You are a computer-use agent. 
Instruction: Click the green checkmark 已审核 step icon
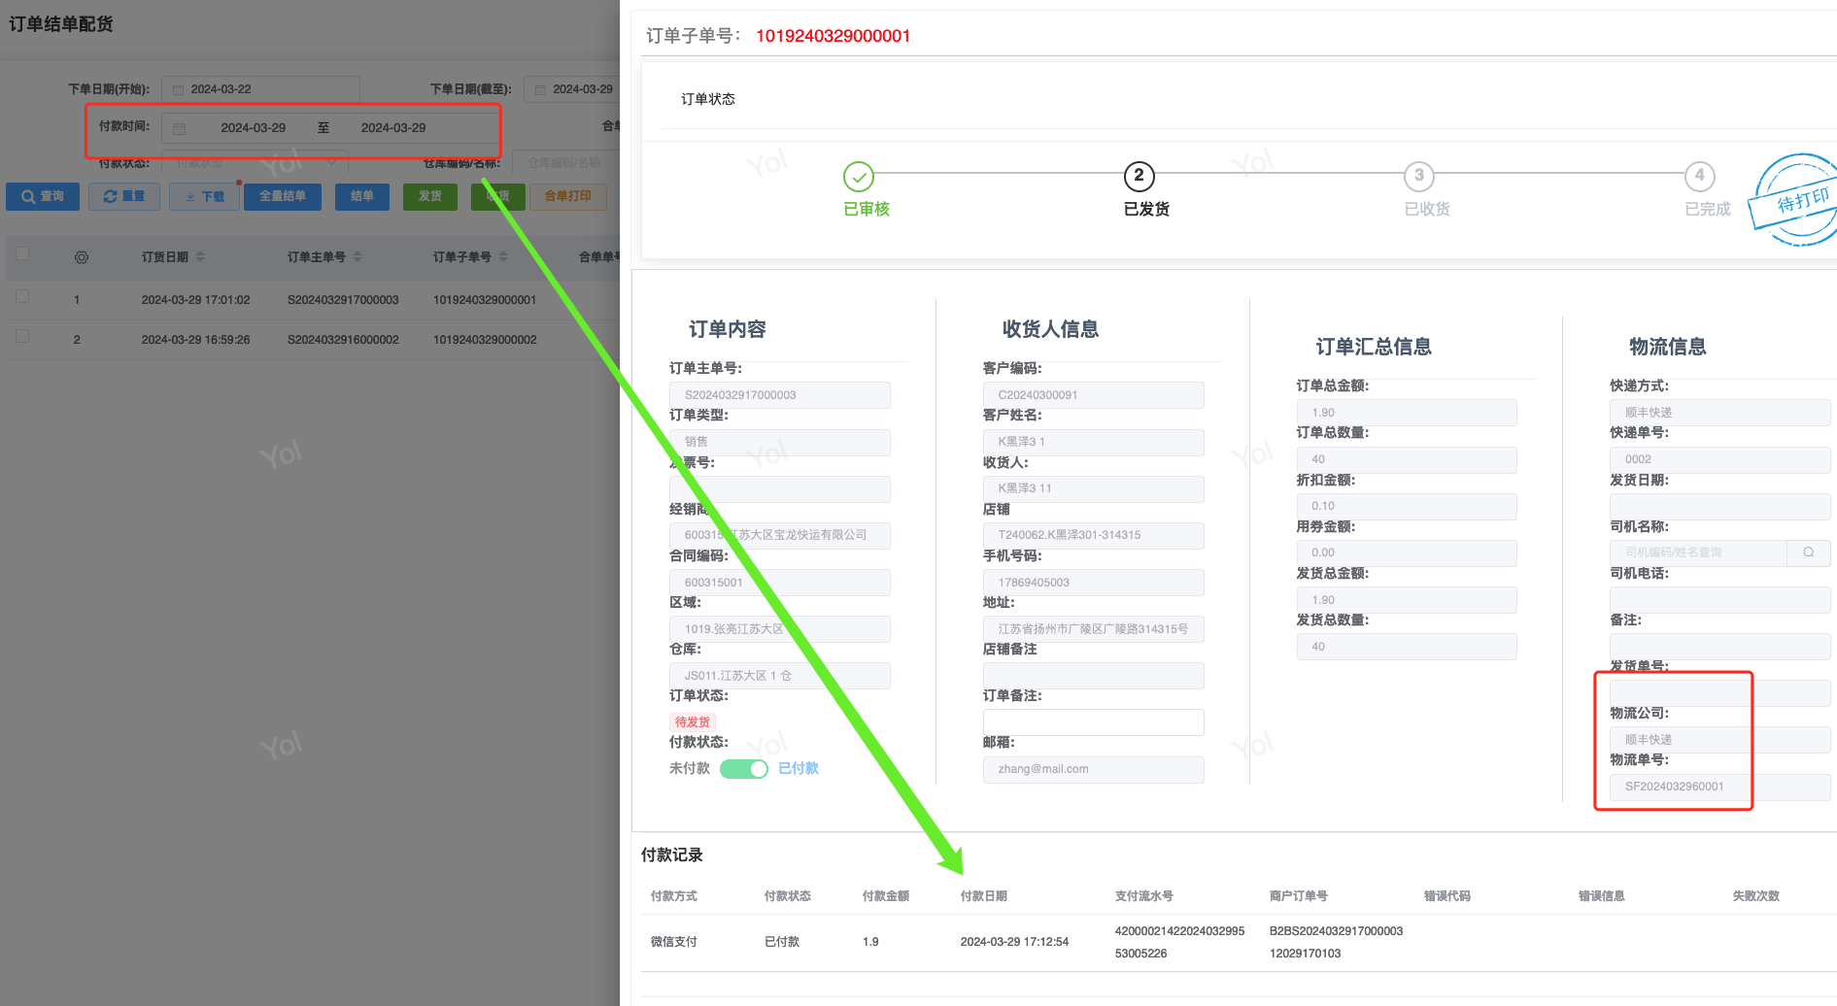[859, 177]
